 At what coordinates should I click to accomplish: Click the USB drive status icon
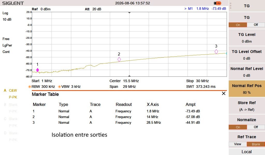pyautogui.click(x=217, y=3)
